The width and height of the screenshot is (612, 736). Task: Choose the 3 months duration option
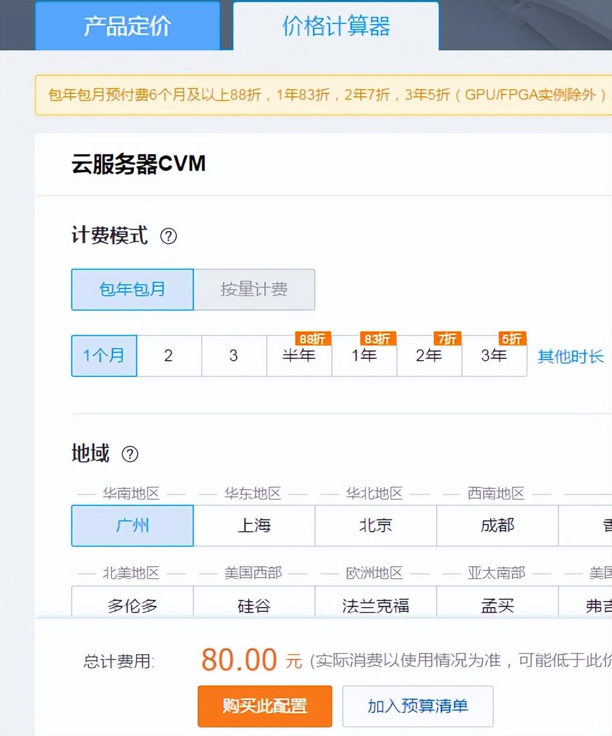234,356
